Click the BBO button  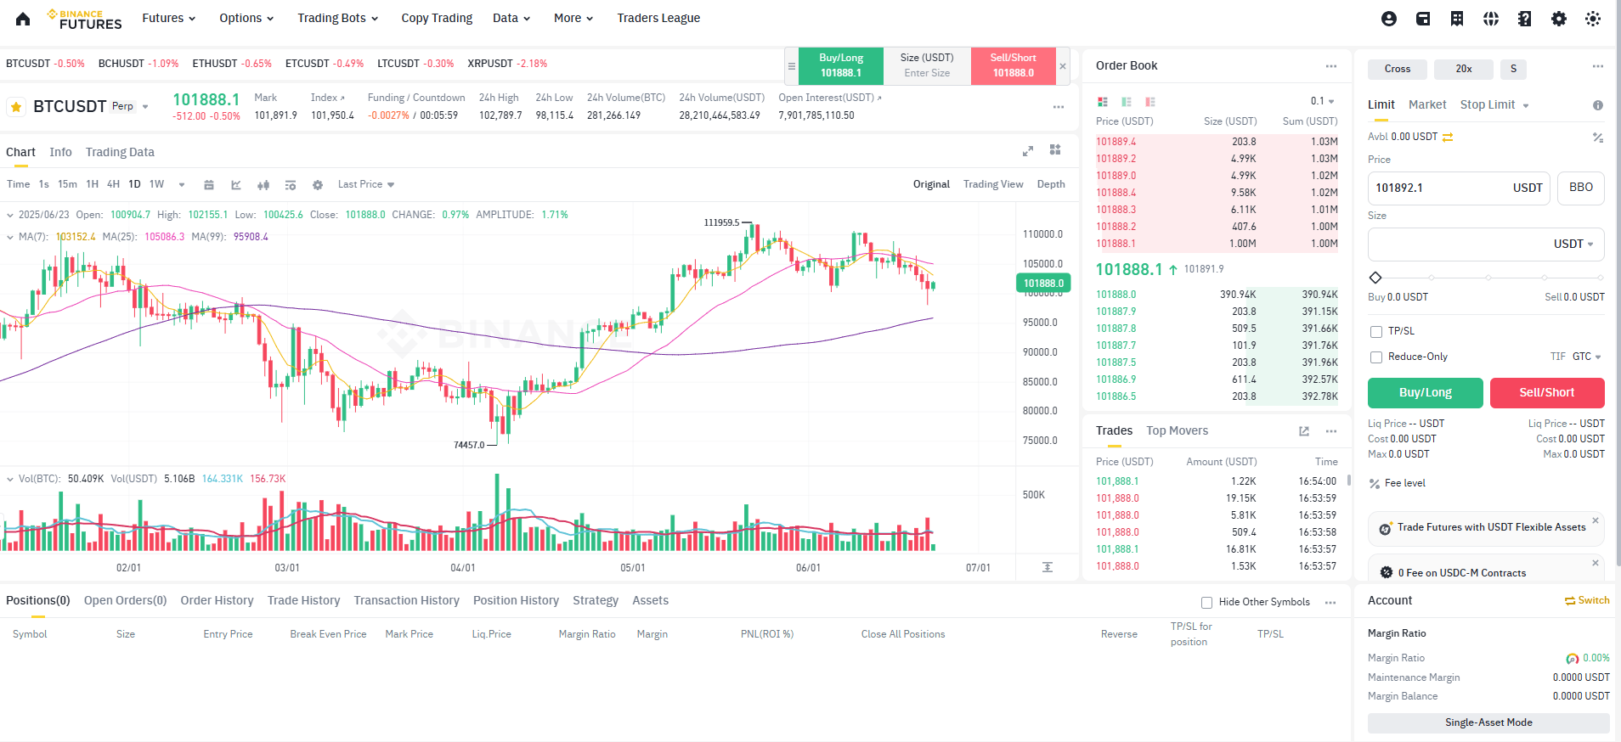pos(1581,188)
